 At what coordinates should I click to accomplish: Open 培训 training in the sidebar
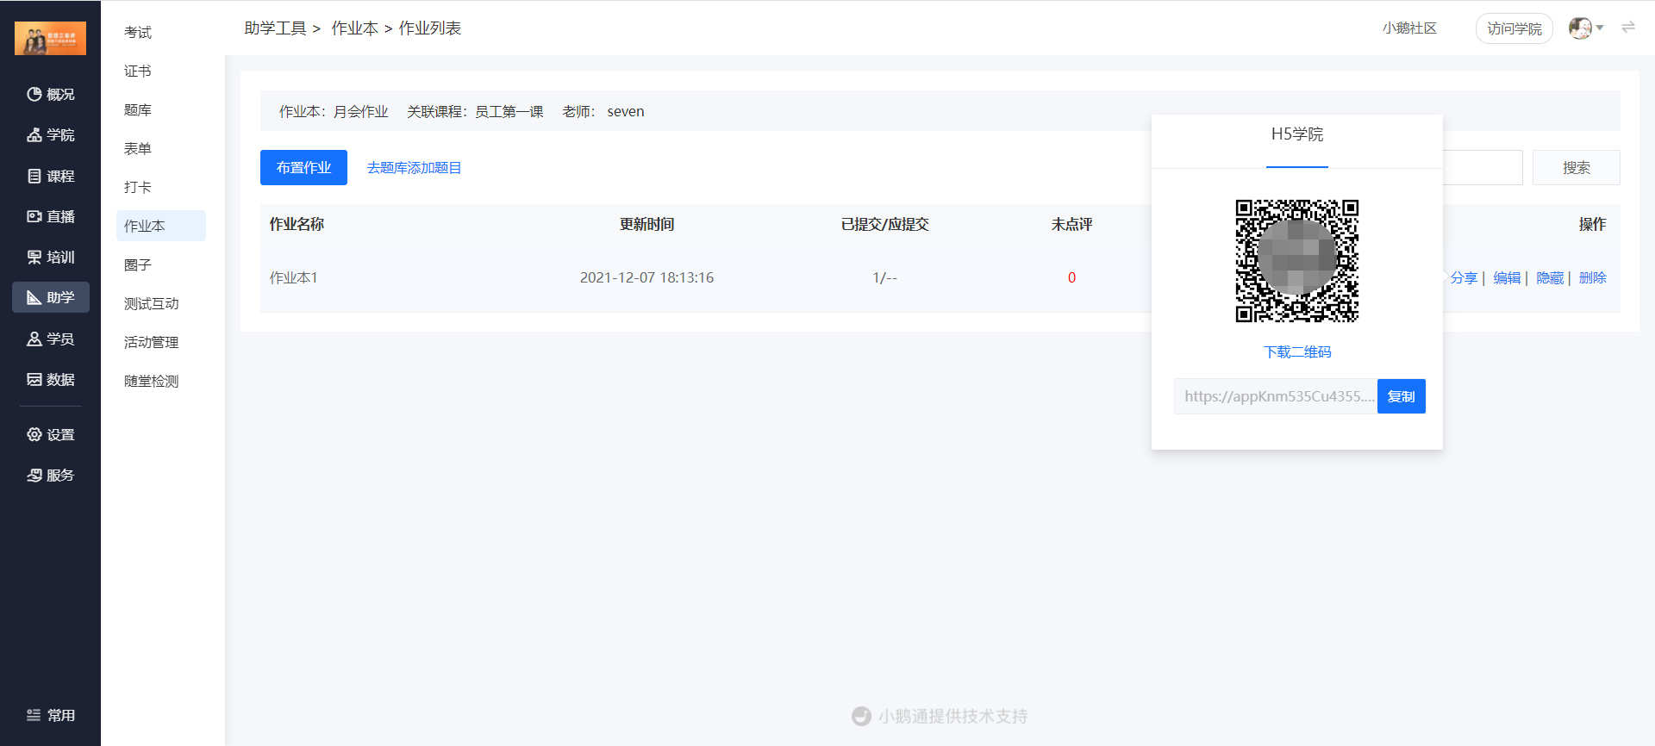(x=50, y=257)
